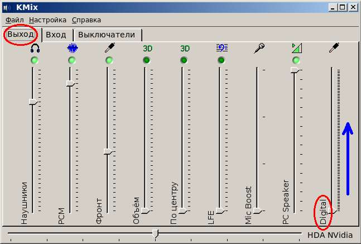Close the KMix window

point(353,8)
